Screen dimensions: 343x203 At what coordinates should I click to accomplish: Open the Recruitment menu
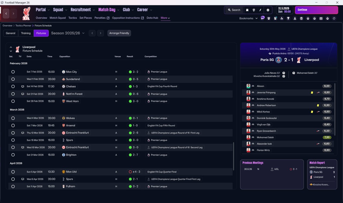click(83, 10)
